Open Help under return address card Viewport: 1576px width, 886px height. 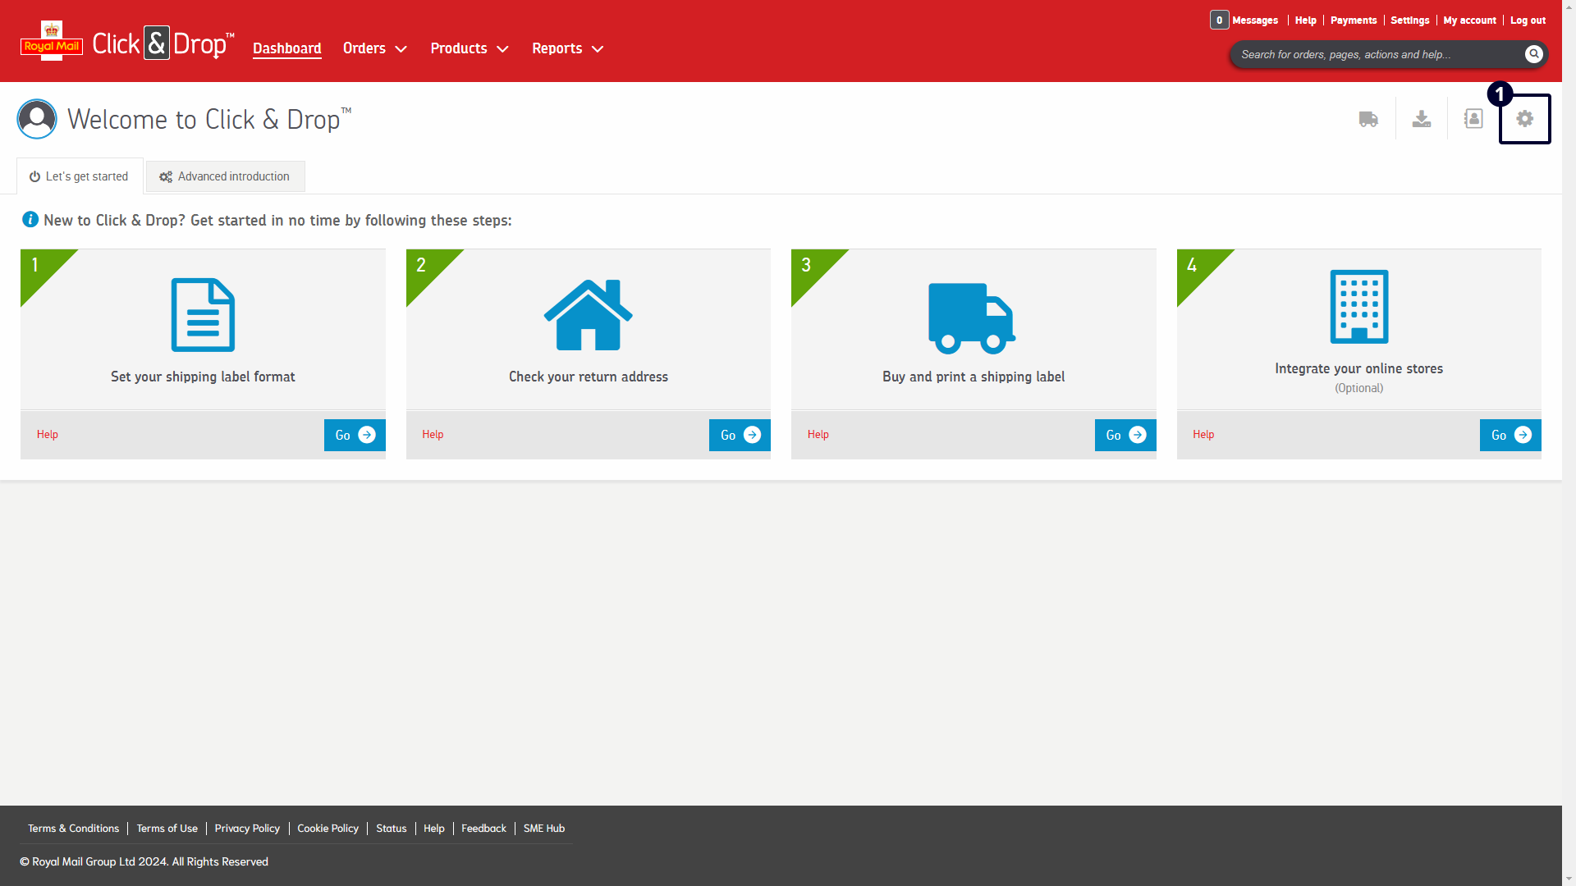pyautogui.click(x=433, y=434)
